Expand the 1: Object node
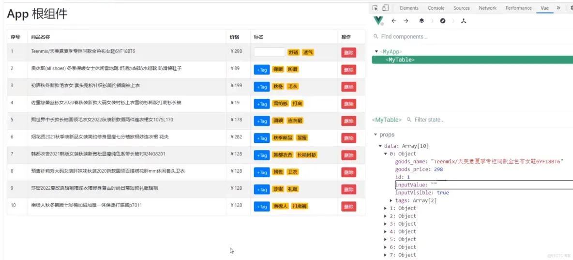Viewport: 573px width, 260px height. (386, 208)
